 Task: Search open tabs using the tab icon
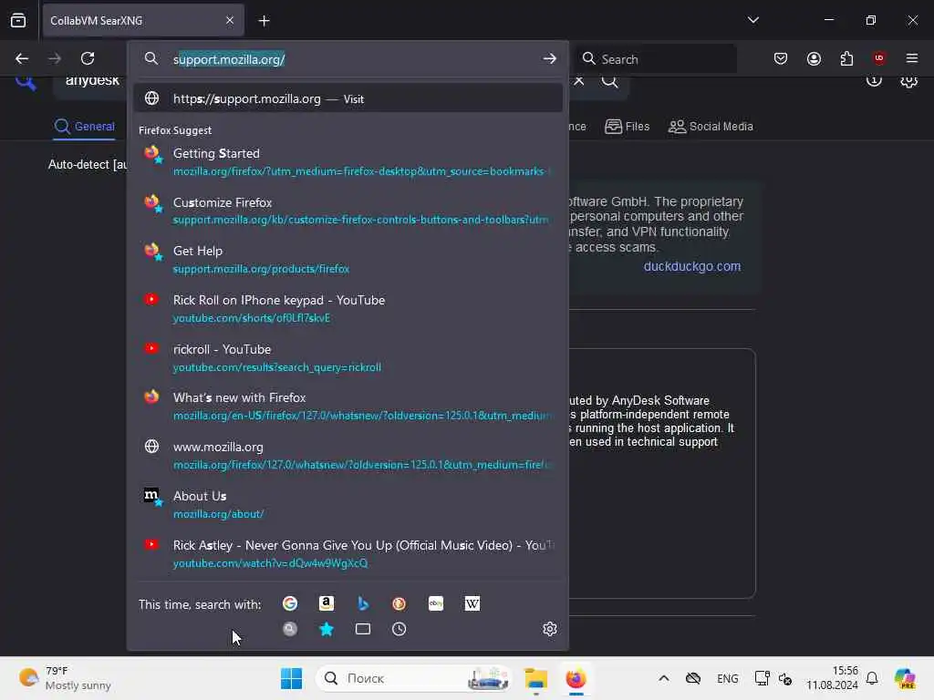tap(363, 629)
